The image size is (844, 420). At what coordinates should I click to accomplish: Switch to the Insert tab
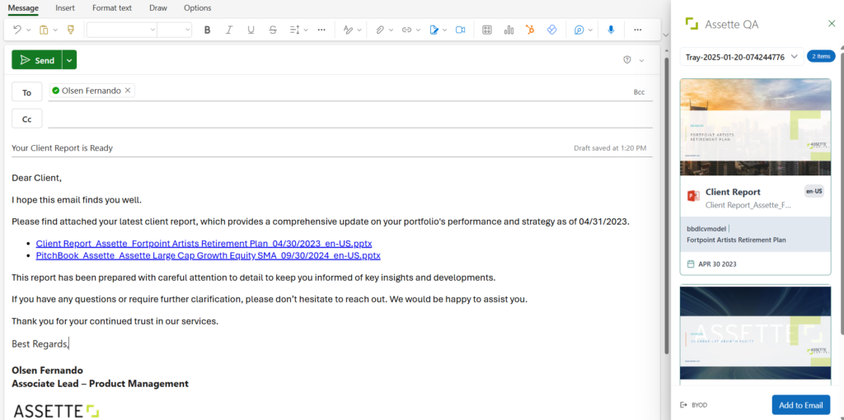click(64, 8)
